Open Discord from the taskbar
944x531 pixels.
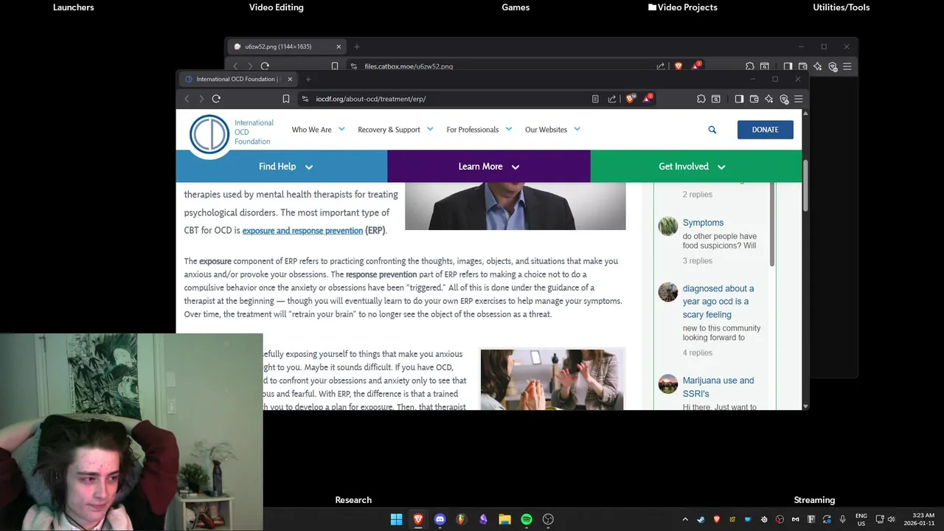[x=440, y=519]
